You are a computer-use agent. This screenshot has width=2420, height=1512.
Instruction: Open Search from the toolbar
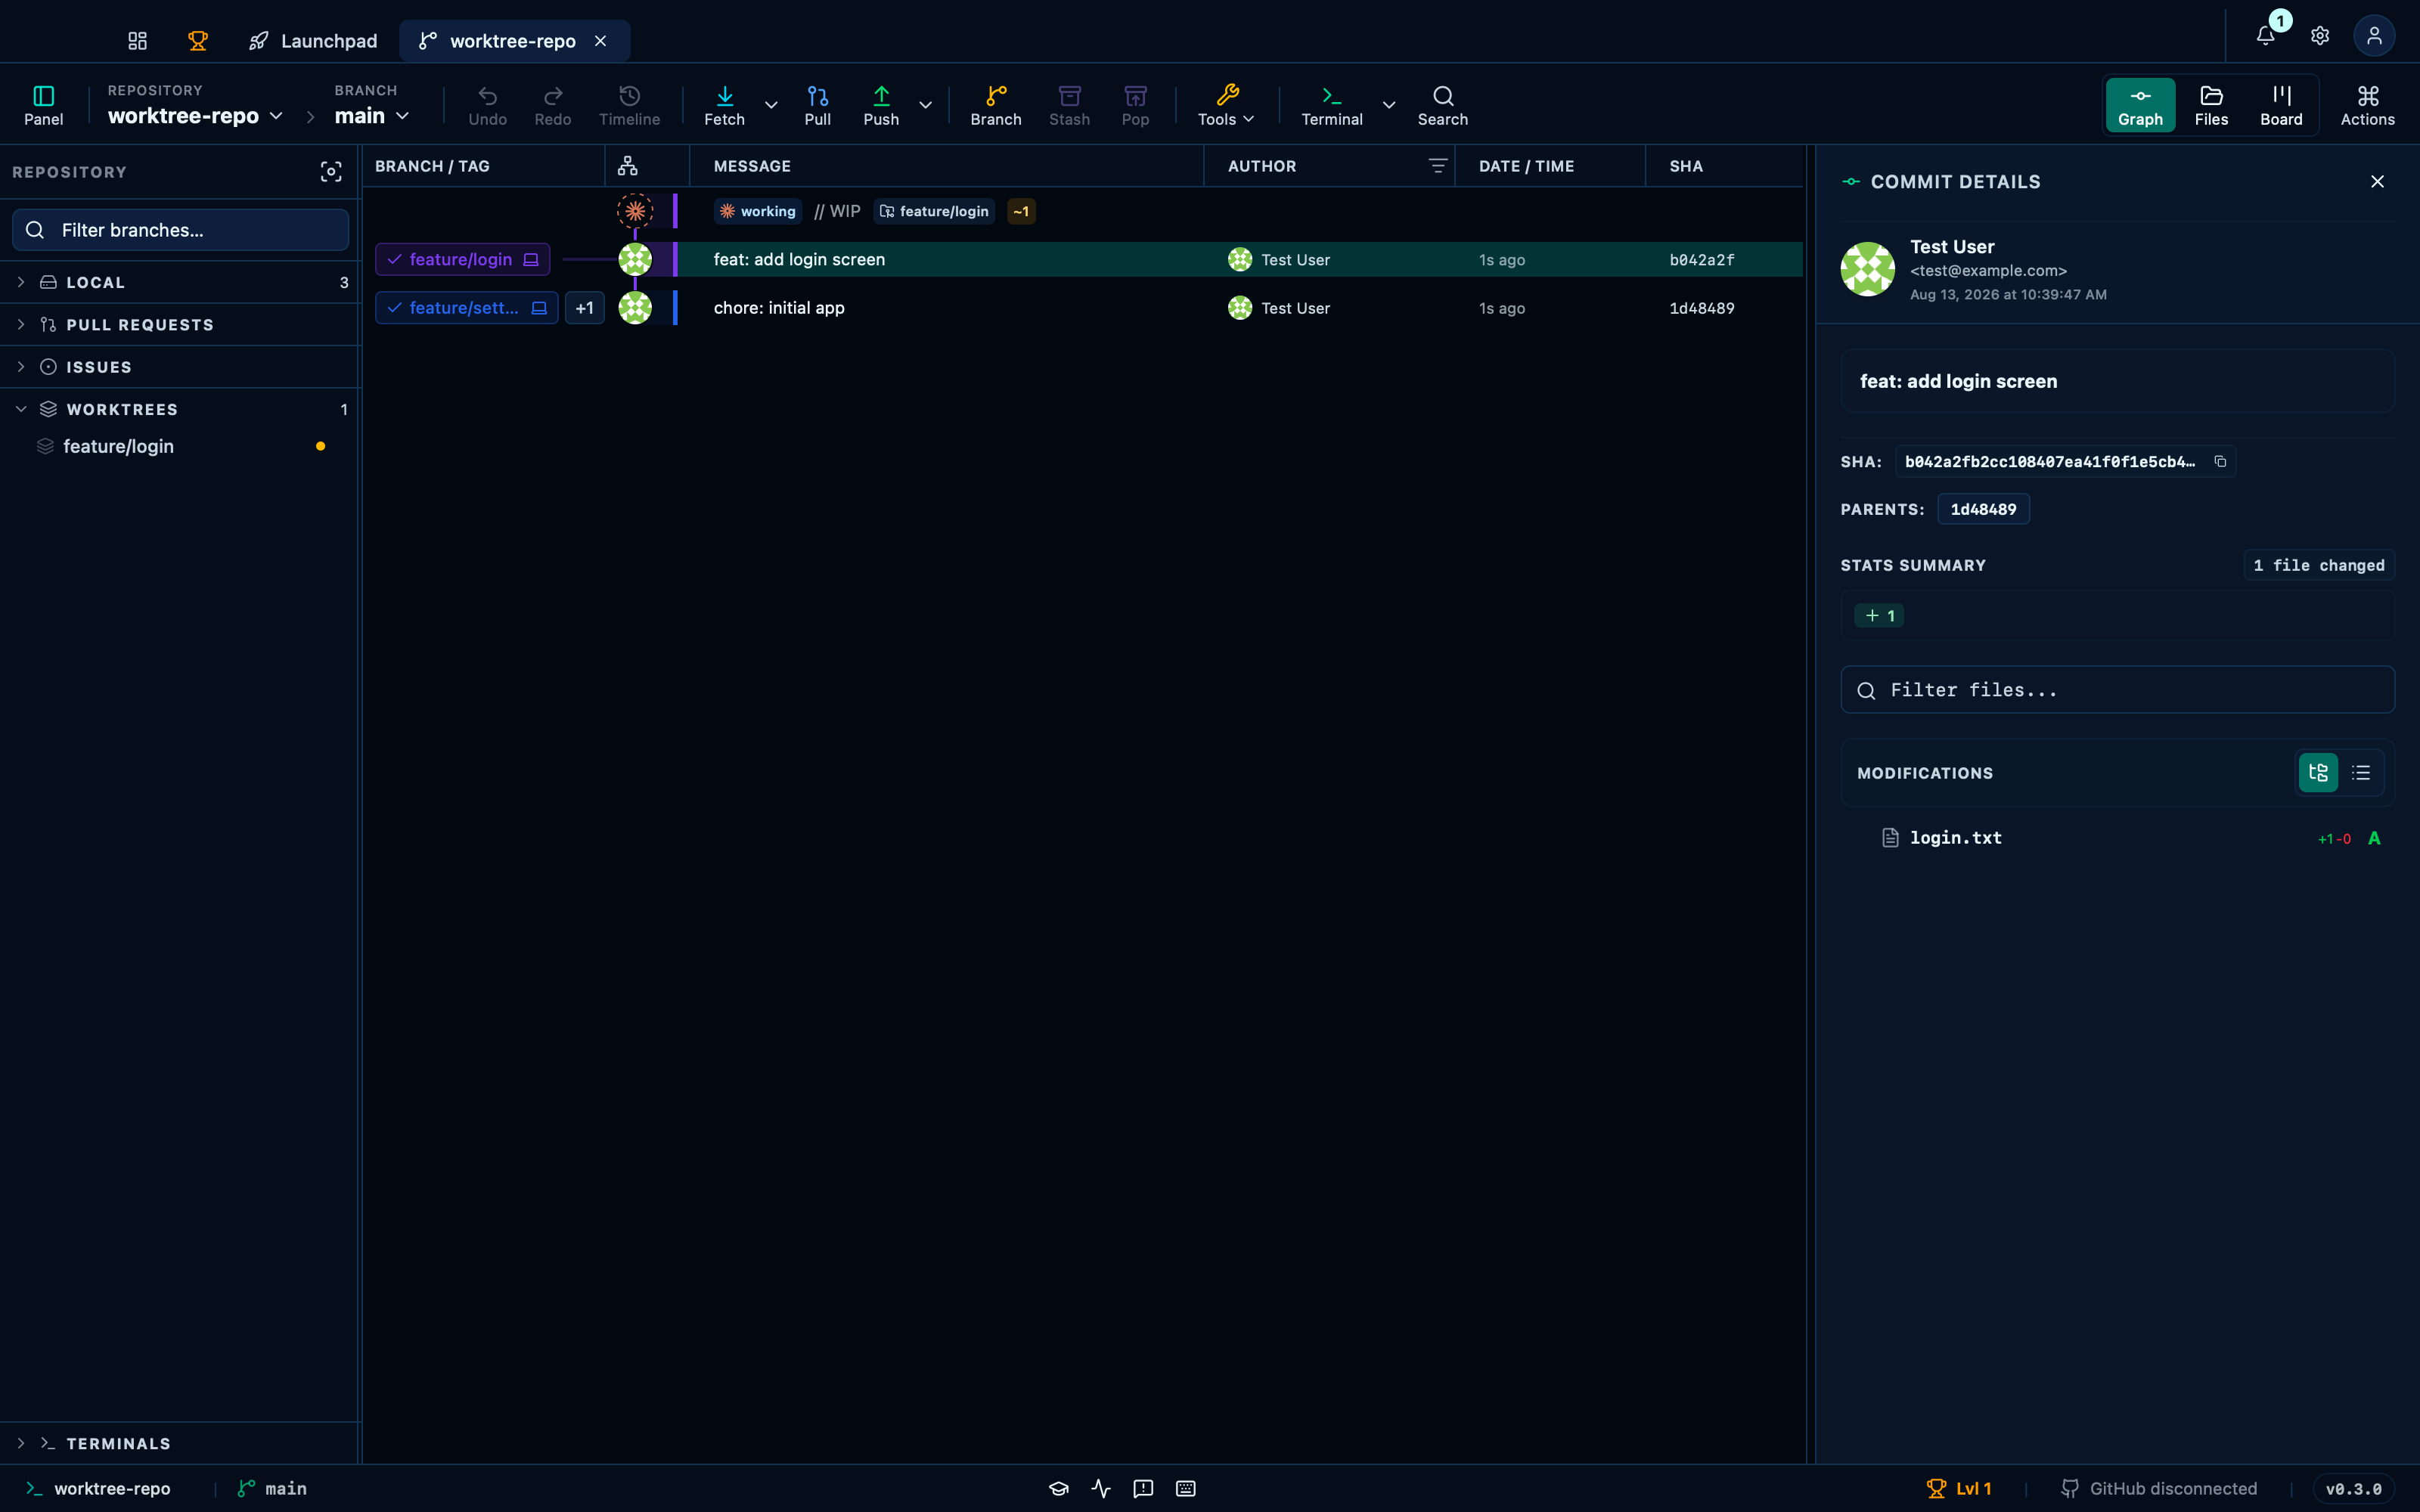click(1443, 105)
